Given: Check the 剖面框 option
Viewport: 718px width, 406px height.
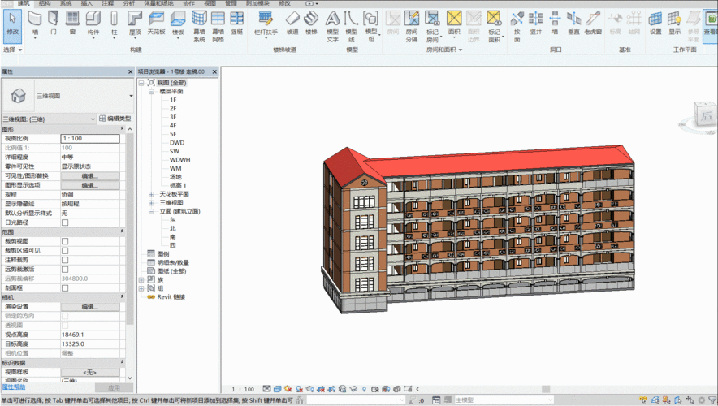Looking at the screenshot, I should tap(65, 287).
